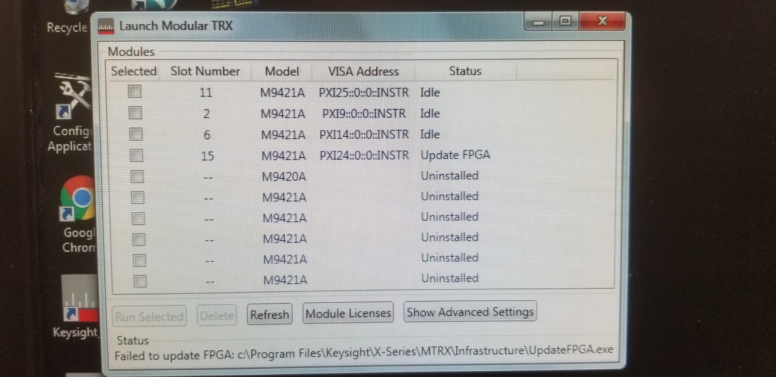Click the Failed to update FPGA message
The image size is (776, 377).
point(364,353)
